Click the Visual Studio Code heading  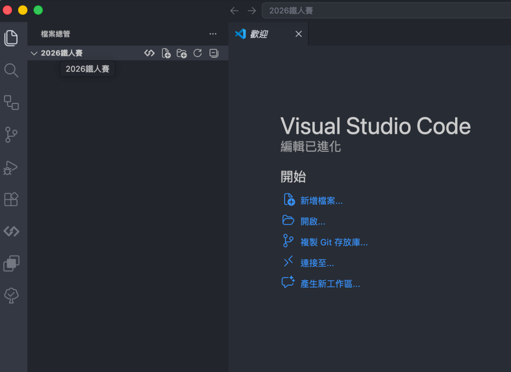[375, 126]
